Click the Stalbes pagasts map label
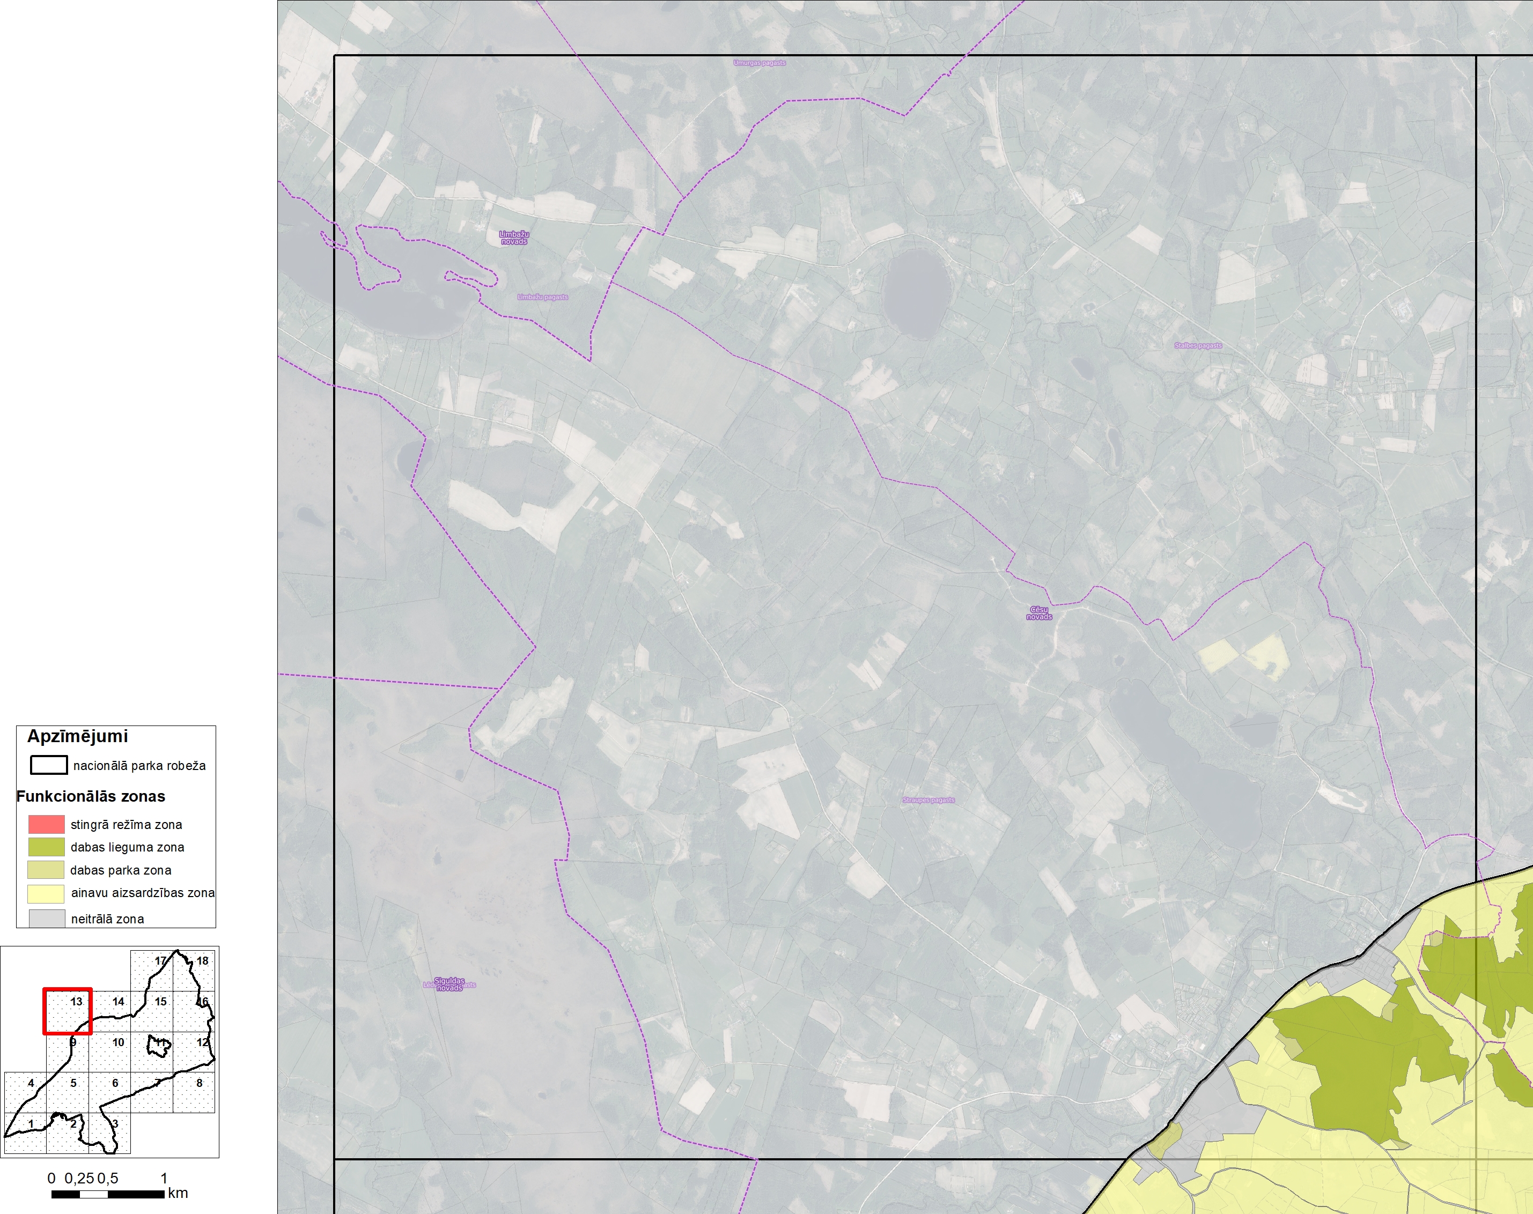The height and width of the screenshot is (1214, 1533). (x=1198, y=345)
